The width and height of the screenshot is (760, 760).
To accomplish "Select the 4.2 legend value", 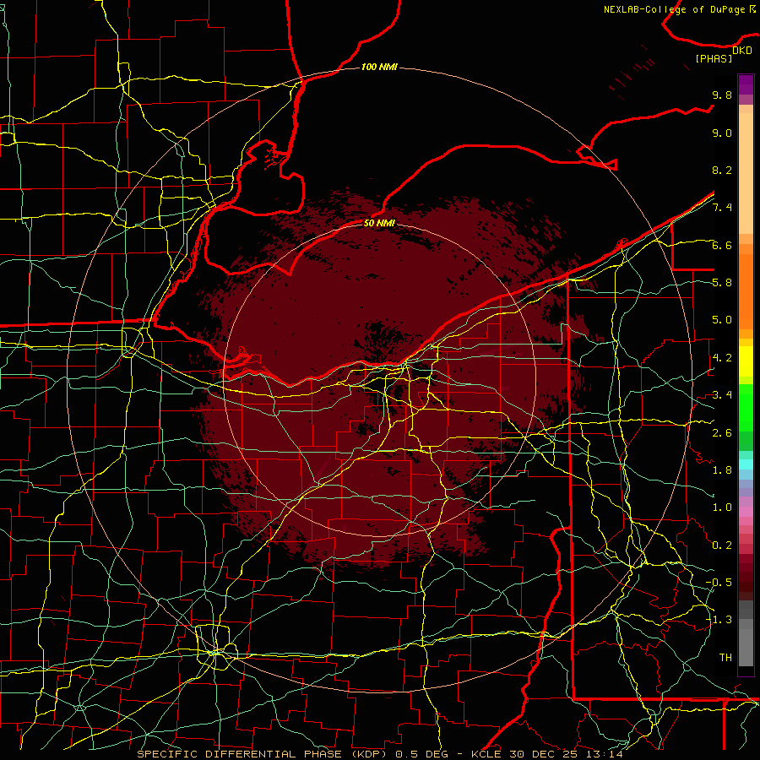I will pos(722,358).
